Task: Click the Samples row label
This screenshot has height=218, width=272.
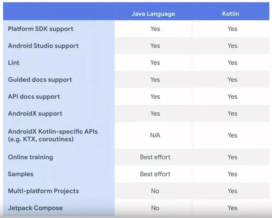Action: point(21,174)
